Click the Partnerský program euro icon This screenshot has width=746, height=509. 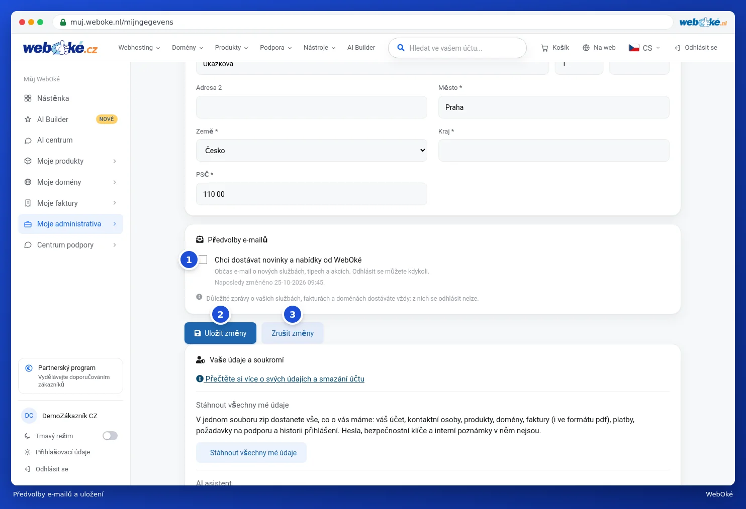29,368
